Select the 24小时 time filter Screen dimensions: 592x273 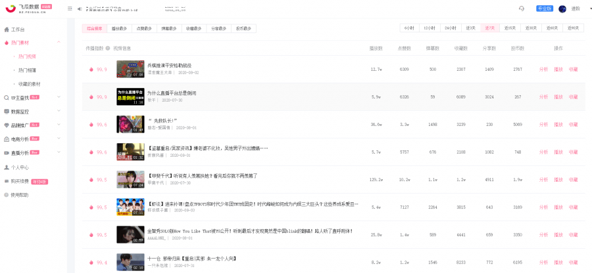450,28
